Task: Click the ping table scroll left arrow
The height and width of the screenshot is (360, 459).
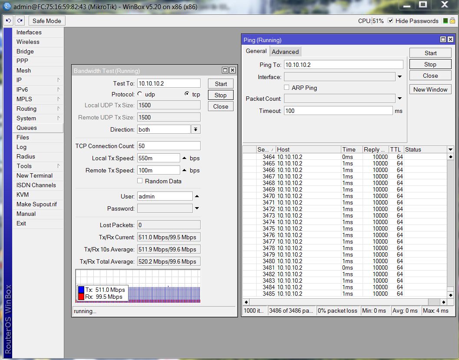Action: [x=246, y=302]
